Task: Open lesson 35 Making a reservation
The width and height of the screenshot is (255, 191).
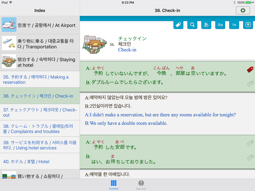Action: click(x=40, y=79)
